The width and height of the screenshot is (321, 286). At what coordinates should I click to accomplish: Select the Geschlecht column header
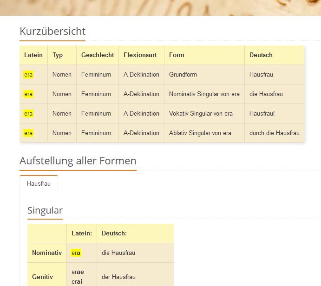point(98,55)
